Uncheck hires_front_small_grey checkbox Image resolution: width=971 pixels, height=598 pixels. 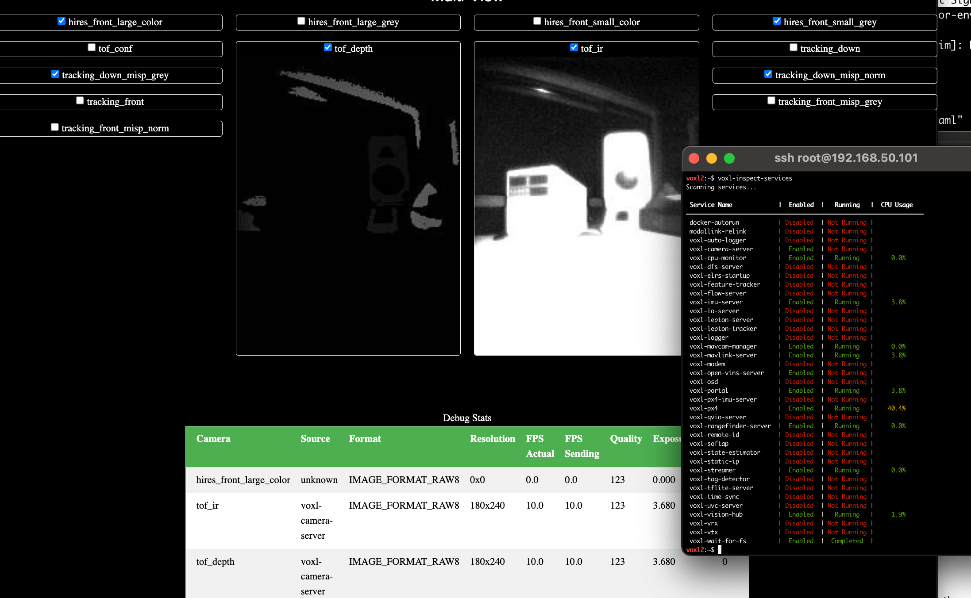[777, 21]
